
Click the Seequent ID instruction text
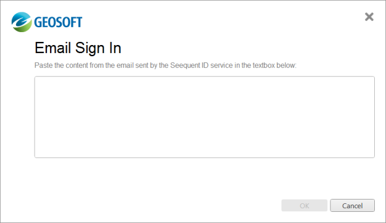(x=165, y=65)
